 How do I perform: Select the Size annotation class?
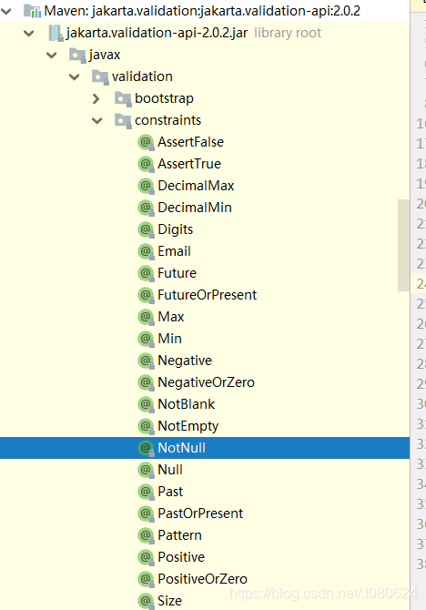(170, 601)
